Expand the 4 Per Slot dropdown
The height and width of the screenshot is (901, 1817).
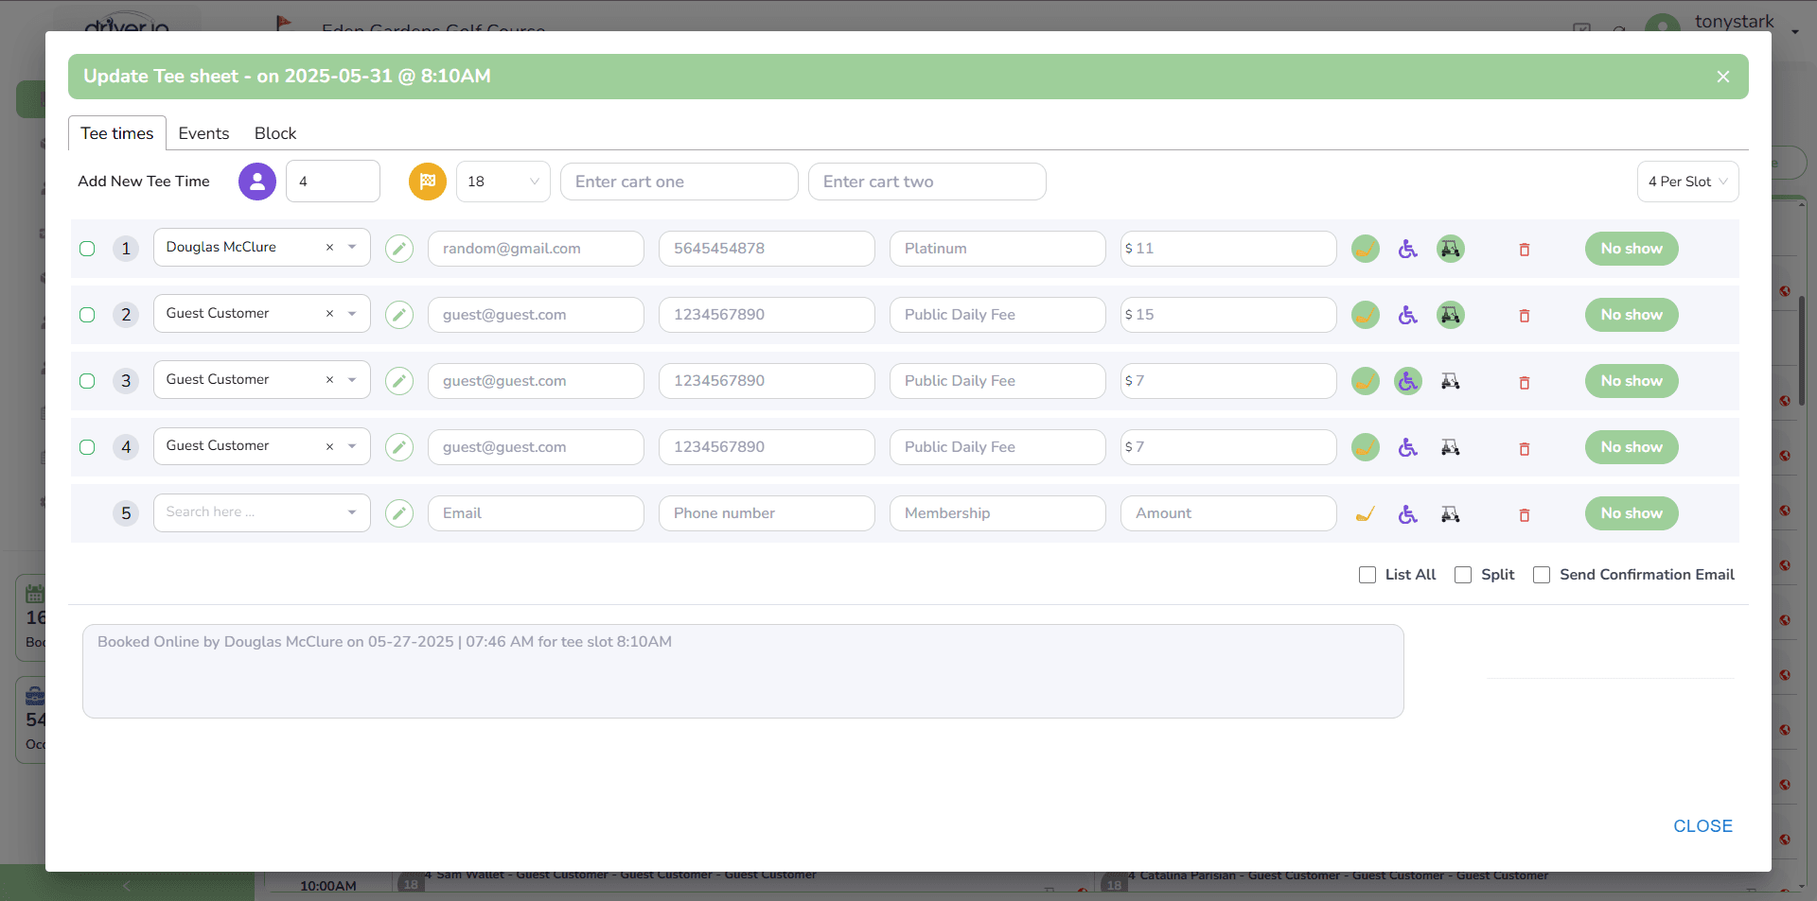click(1687, 182)
